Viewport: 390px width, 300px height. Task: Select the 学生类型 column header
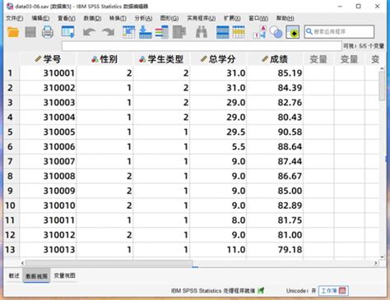click(161, 59)
